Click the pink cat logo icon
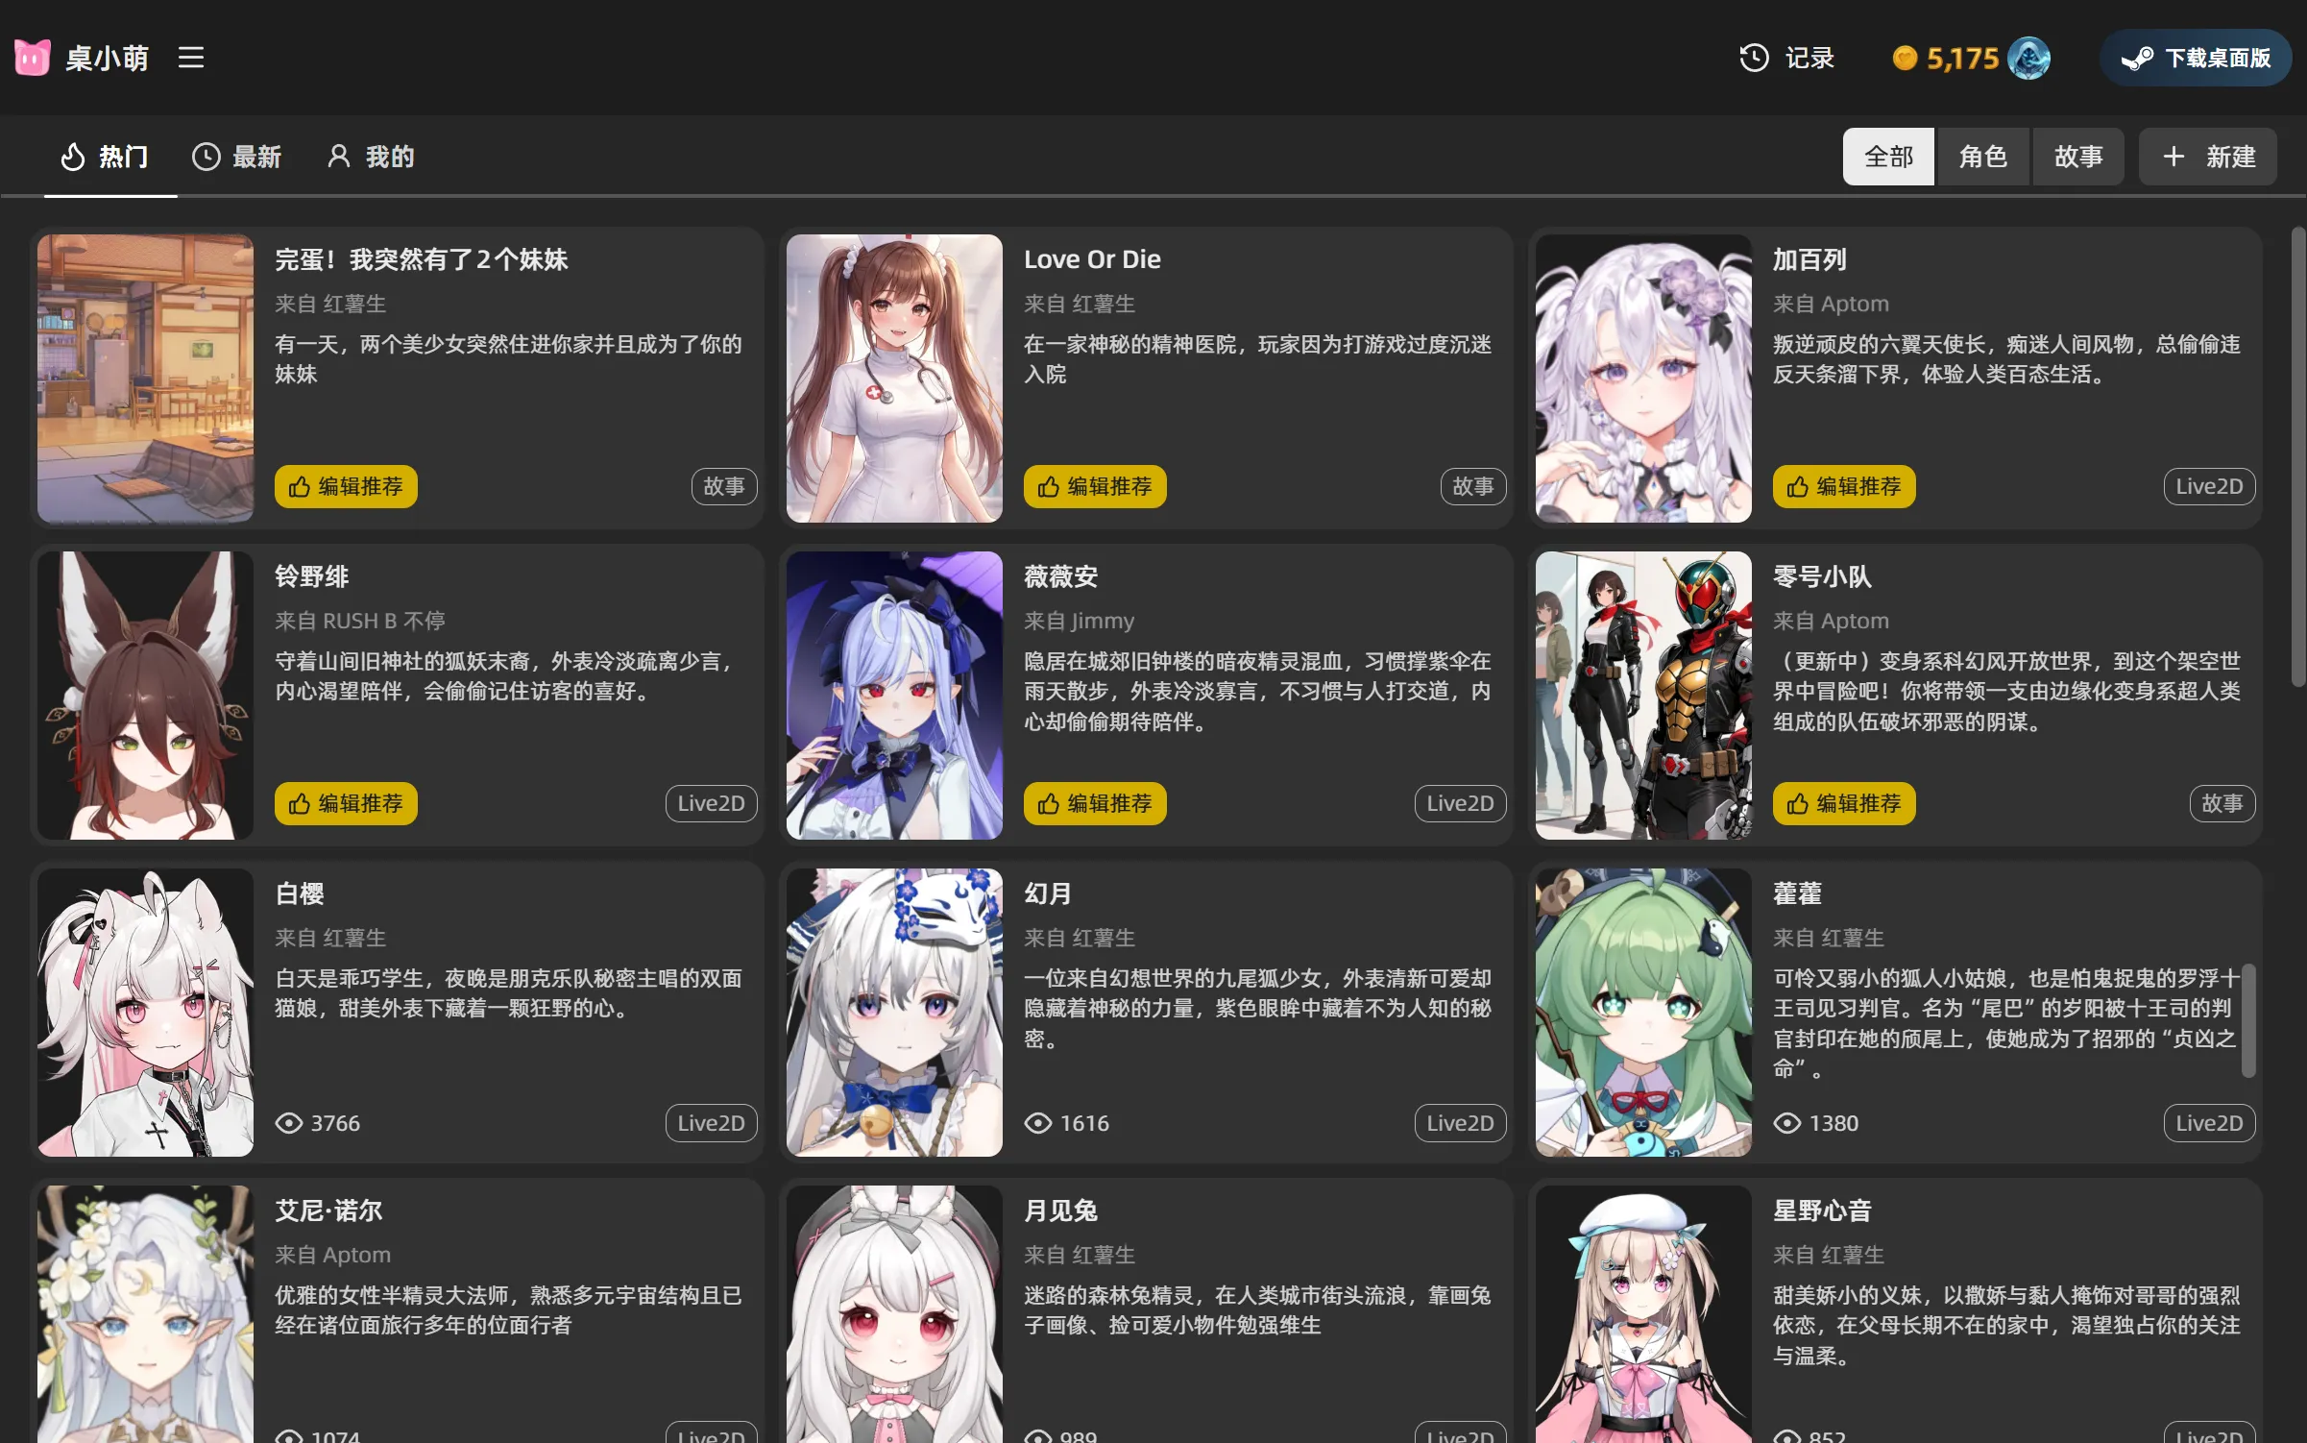Screen dimensions: 2307x1443 [32, 58]
